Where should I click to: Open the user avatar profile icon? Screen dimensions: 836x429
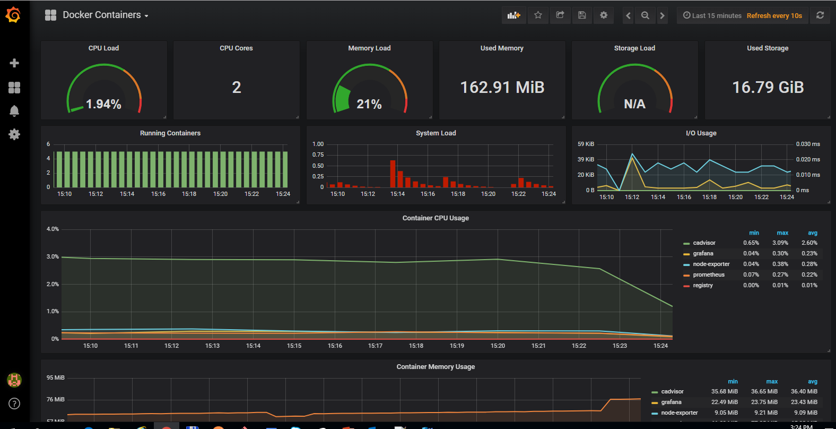[14, 380]
